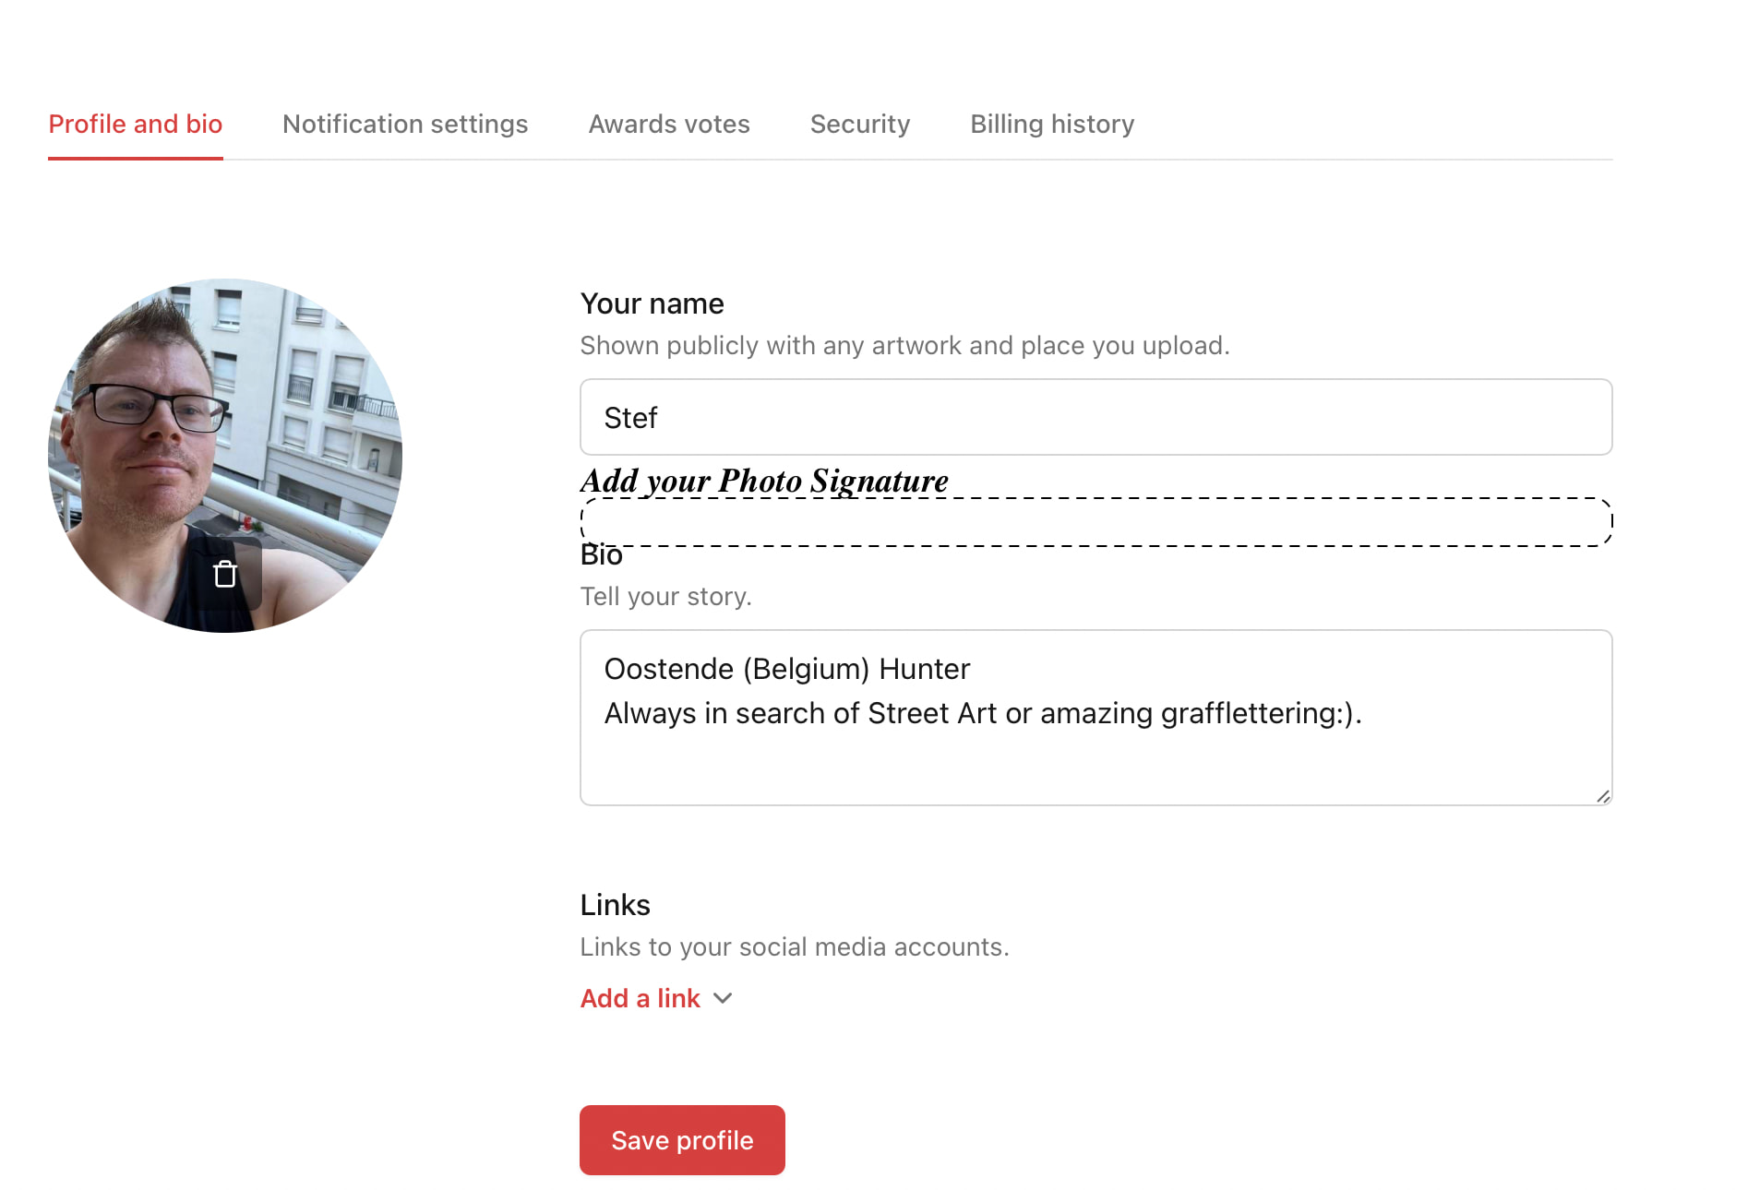Click the dashed Photo Signature upload box
1748x1190 pixels.
pyautogui.click(x=1095, y=522)
